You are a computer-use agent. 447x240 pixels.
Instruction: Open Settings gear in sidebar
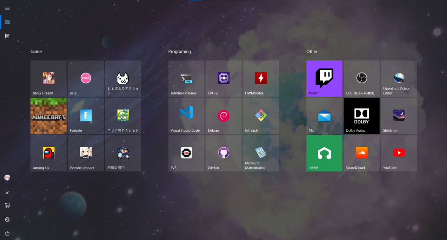pyautogui.click(x=7, y=219)
